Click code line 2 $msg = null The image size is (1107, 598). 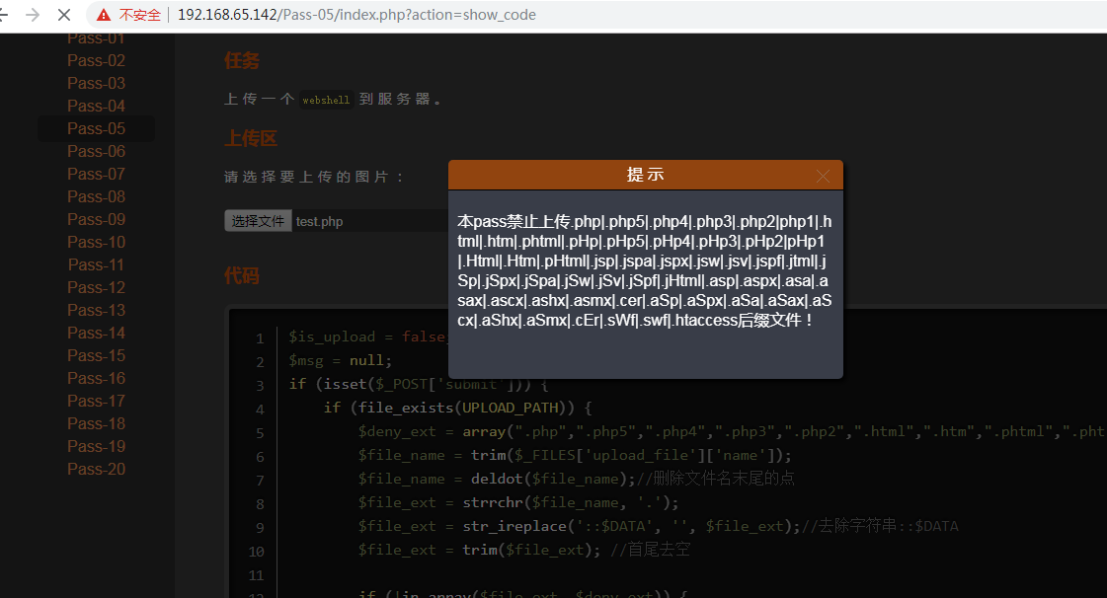click(x=341, y=360)
